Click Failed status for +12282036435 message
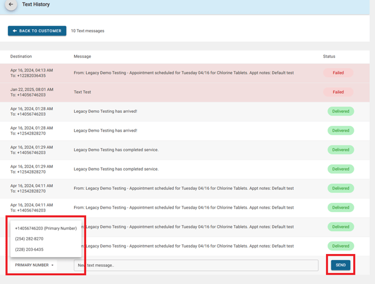Screen dimensions: 375x284 pos(338,73)
